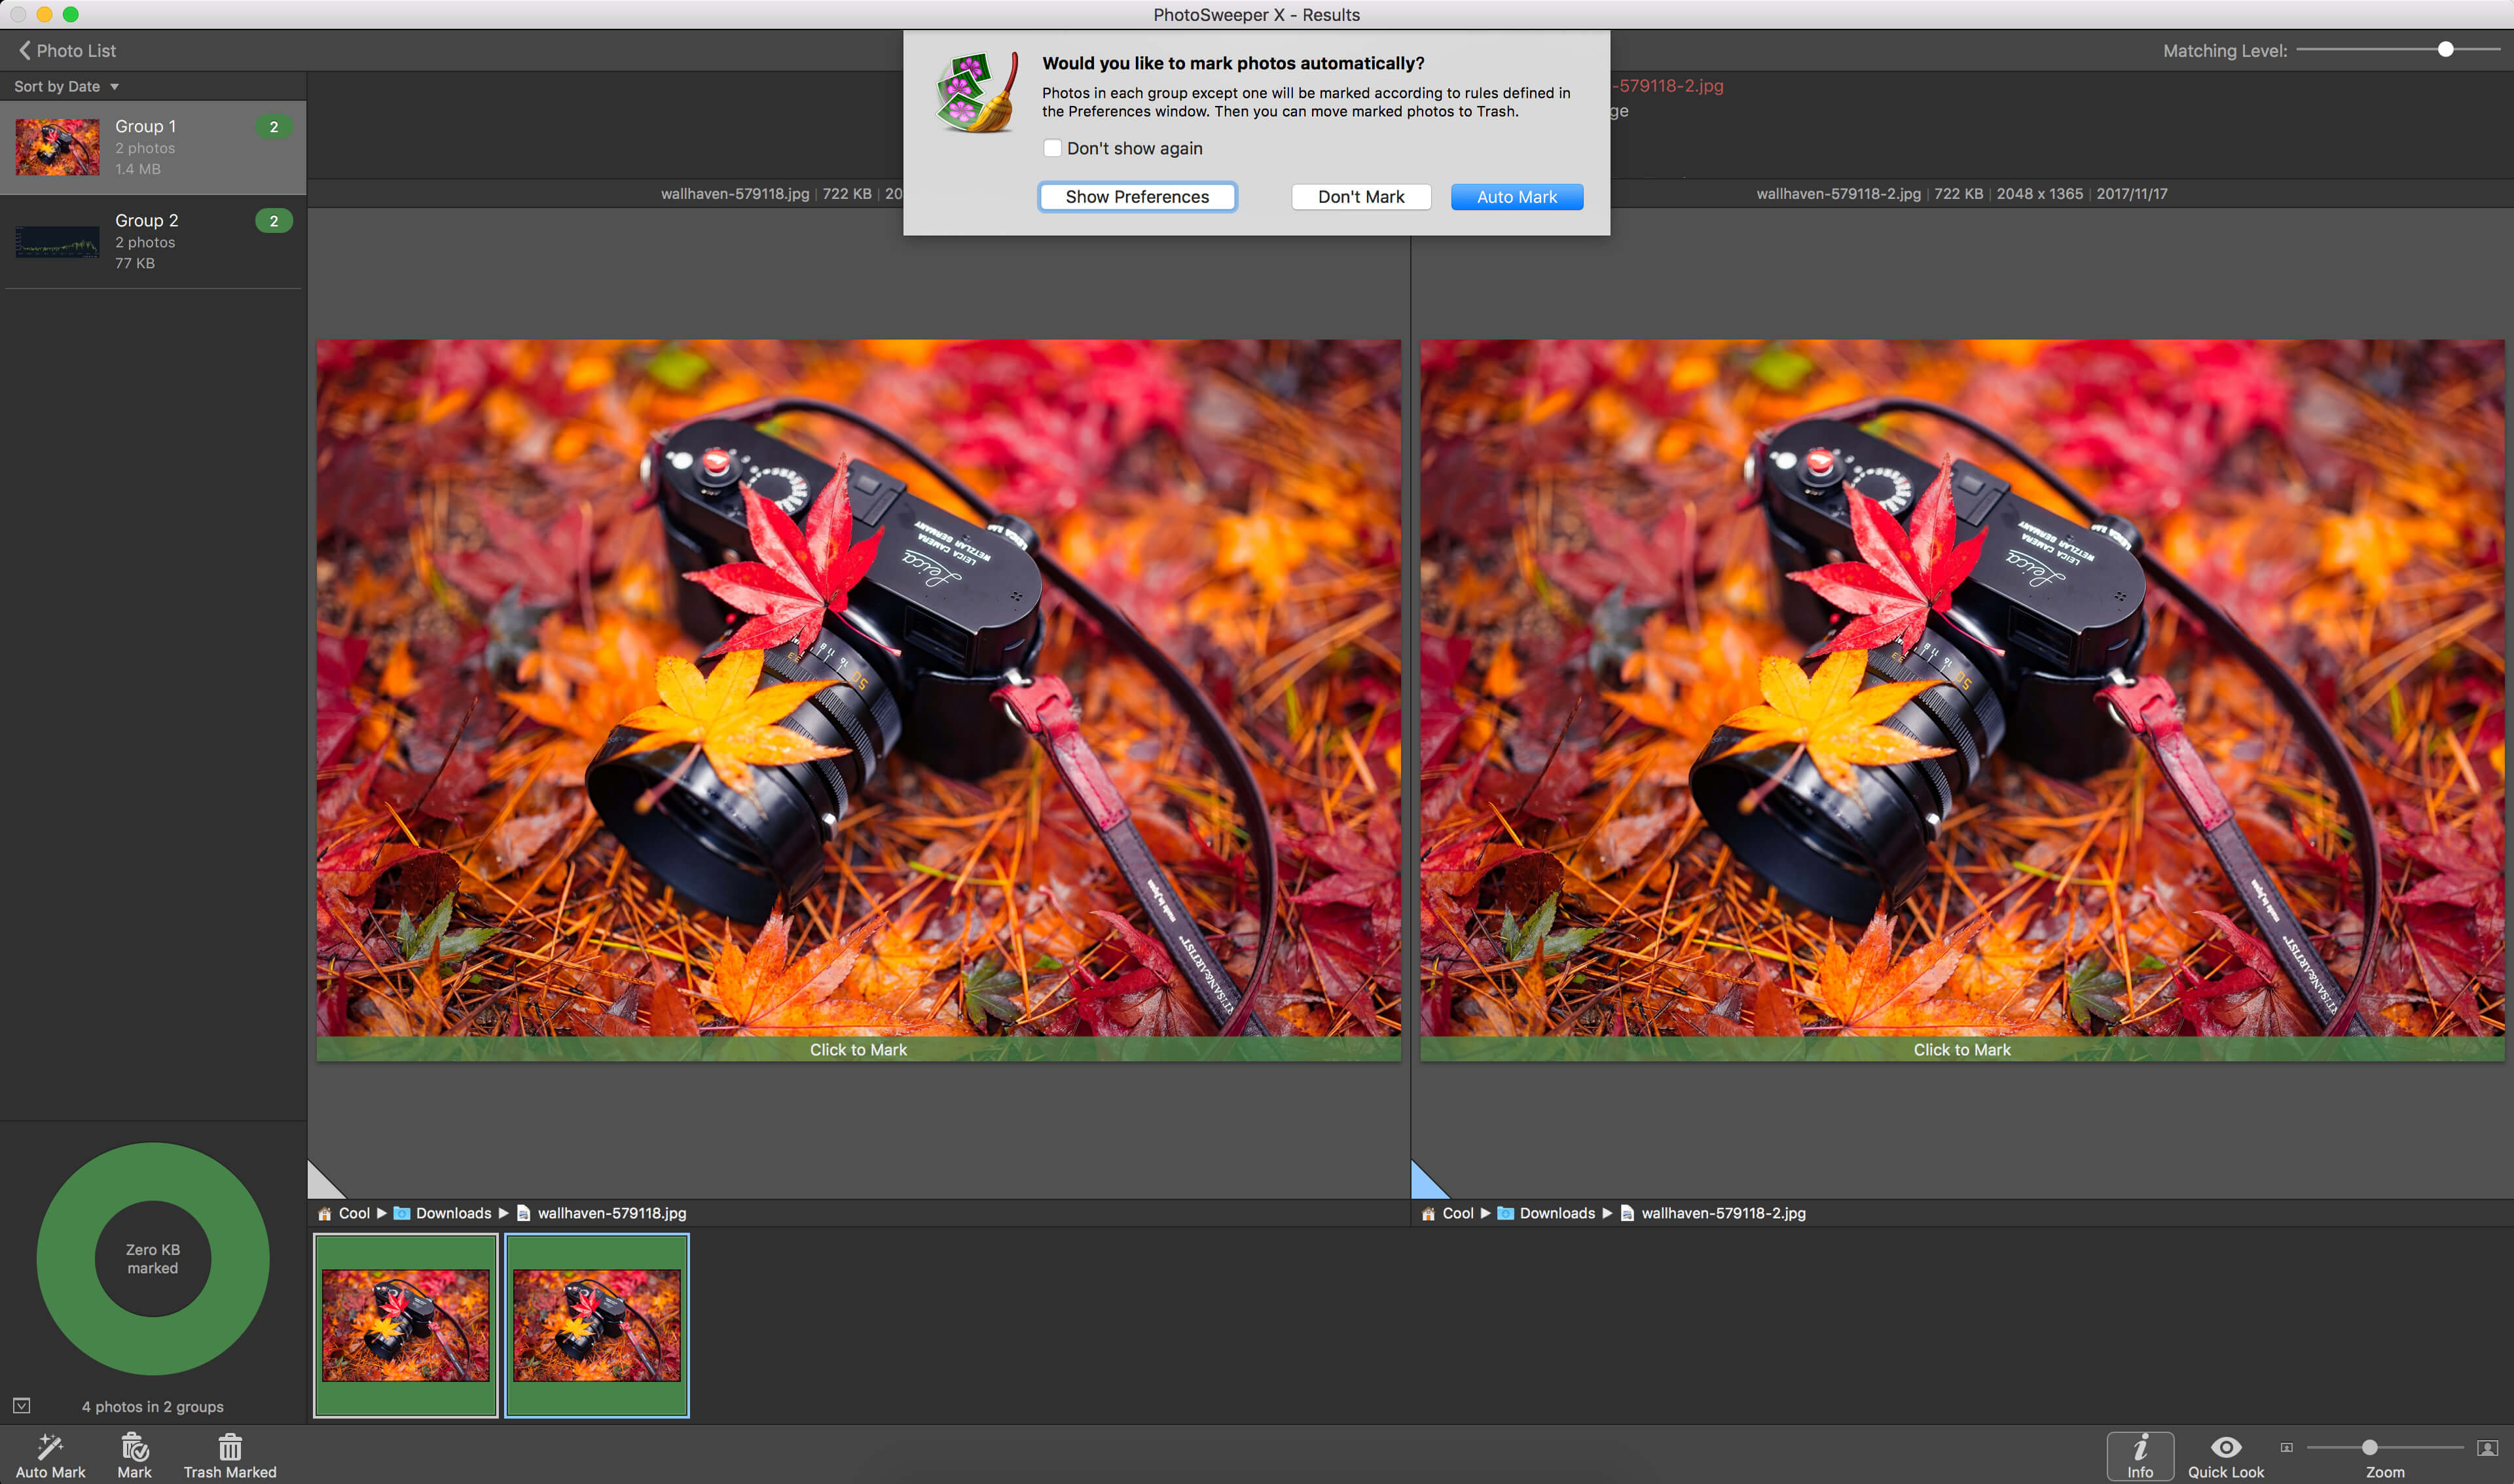This screenshot has width=2514, height=1484.
Task: Select Group 1 in sidebar
Action: (153, 147)
